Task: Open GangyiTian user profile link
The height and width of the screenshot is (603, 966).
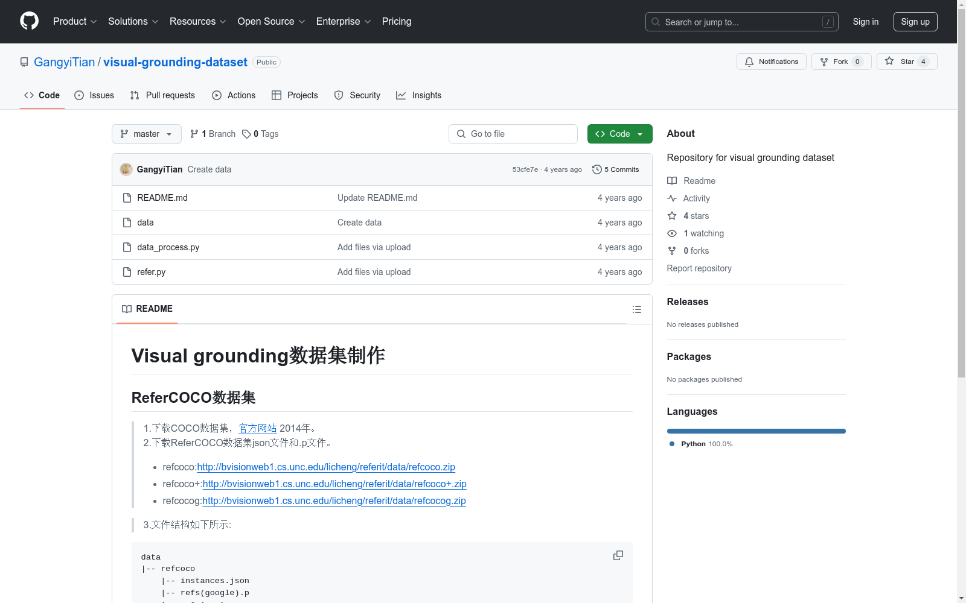Action: click(x=64, y=62)
